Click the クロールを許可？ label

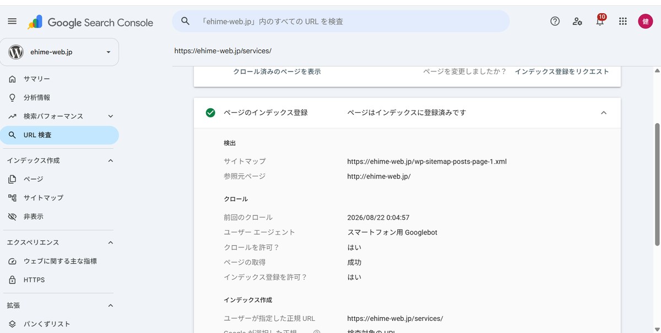pos(252,247)
